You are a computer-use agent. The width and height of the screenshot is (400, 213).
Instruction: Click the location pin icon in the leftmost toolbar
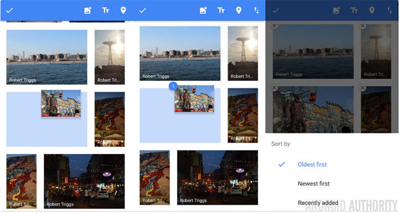click(123, 10)
